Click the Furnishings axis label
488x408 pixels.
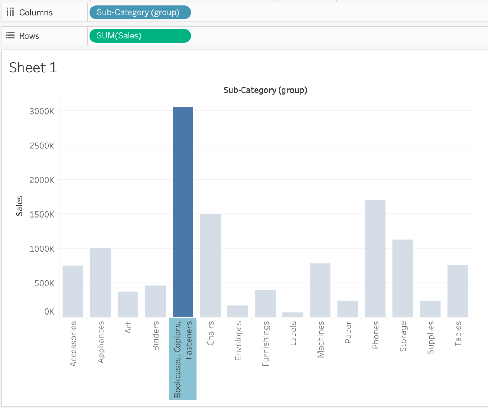click(266, 343)
